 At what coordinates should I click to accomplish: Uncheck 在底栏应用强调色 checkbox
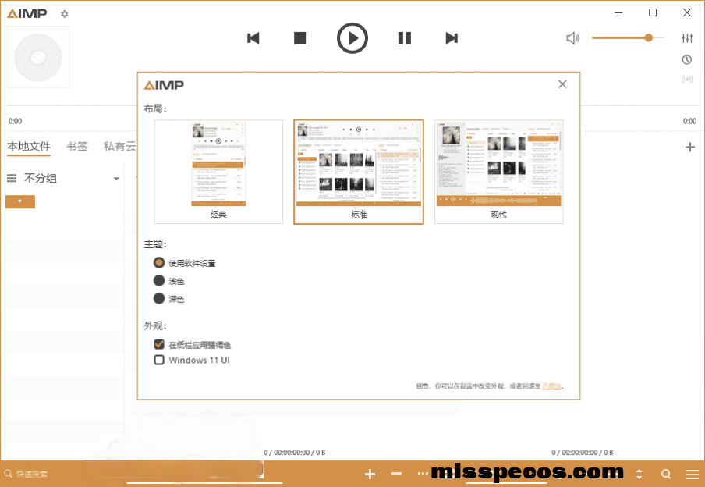click(x=159, y=344)
